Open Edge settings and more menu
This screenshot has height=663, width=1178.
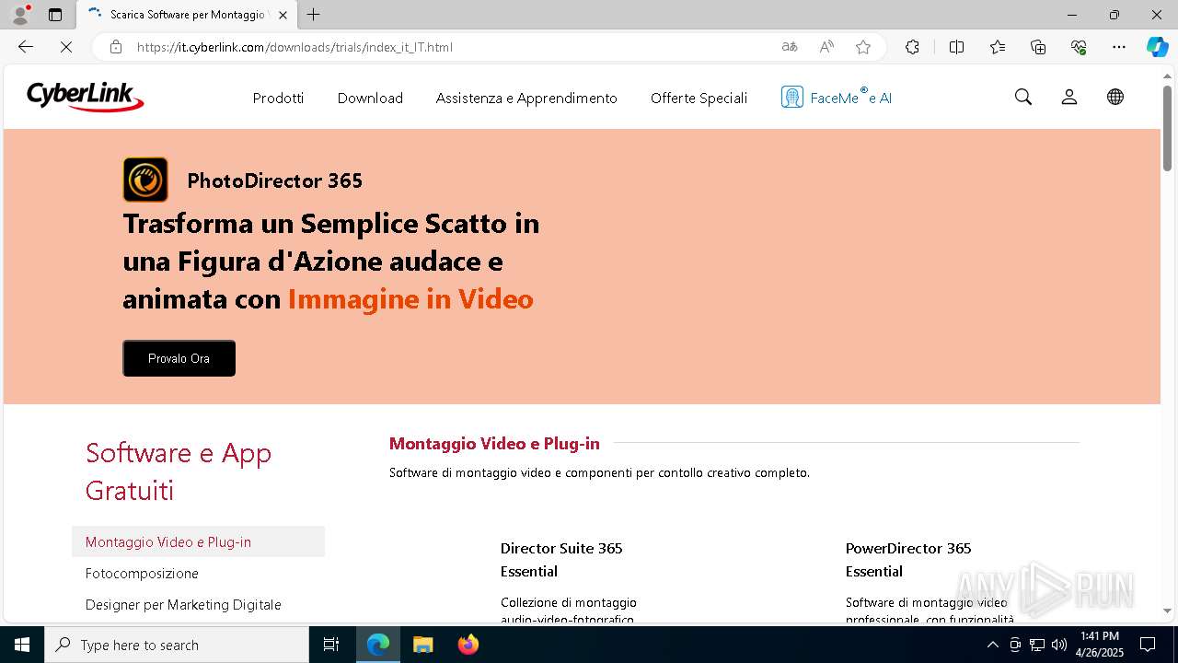[x=1119, y=47]
